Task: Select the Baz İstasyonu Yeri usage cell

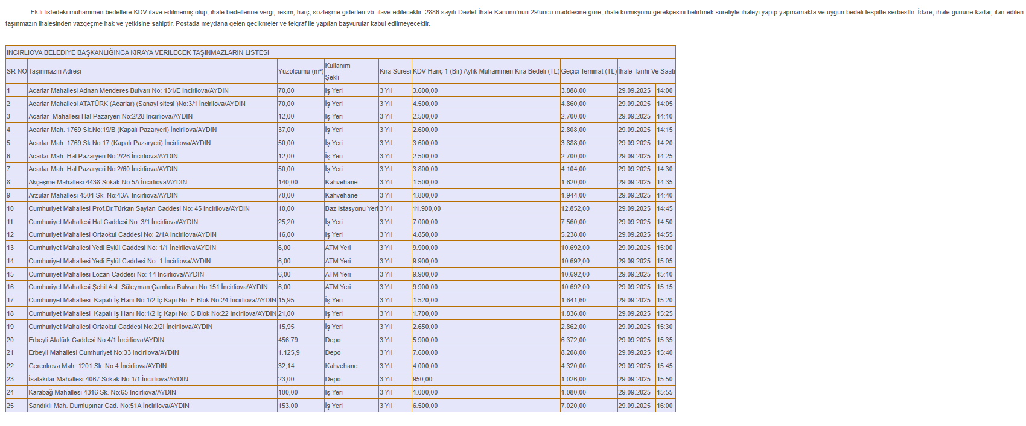Action: coord(351,208)
